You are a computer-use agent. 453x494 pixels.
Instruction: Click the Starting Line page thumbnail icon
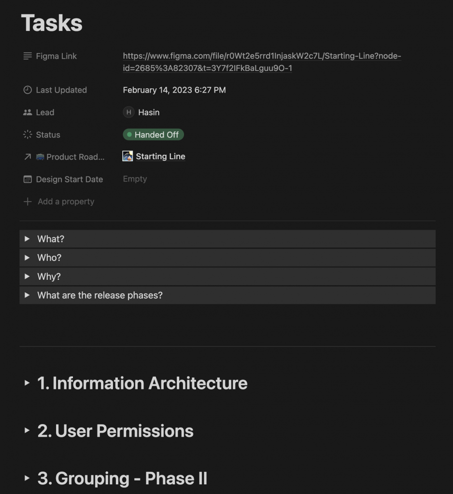click(127, 156)
